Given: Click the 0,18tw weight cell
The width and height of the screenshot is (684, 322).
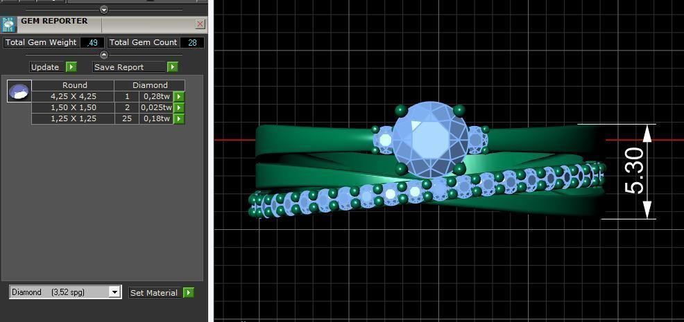Looking at the screenshot, I should [x=156, y=118].
